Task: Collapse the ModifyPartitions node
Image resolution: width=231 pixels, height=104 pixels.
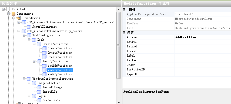Action: (x=34, y=61)
